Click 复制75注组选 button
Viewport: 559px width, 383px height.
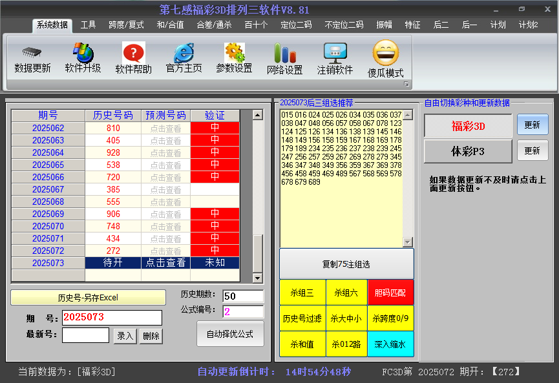pyautogui.click(x=346, y=264)
